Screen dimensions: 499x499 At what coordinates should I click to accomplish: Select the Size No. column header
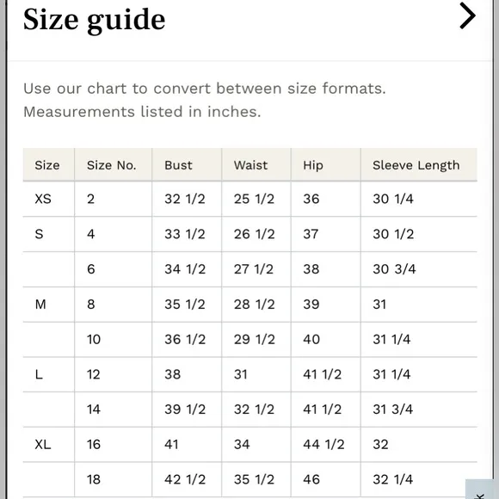[111, 165]
